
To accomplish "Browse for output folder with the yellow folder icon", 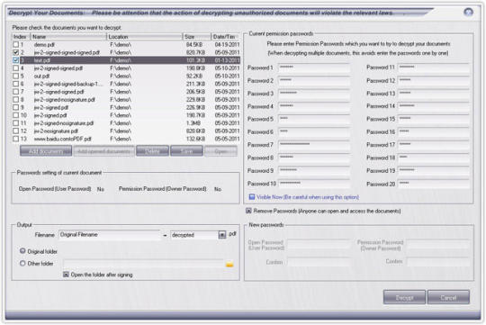I will [229, 264].
